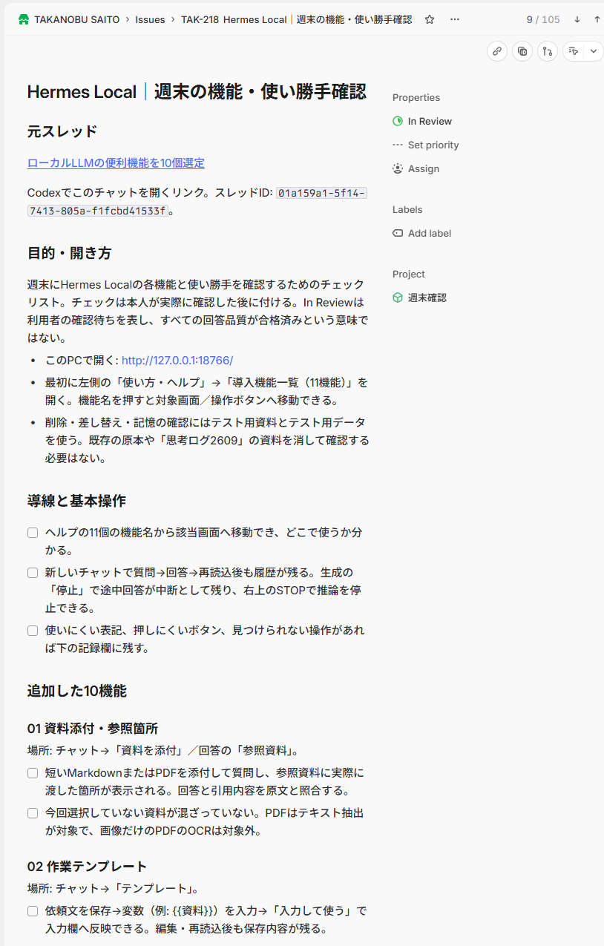
Task: Open the Assign selector
Action: [x=416, y=168]
